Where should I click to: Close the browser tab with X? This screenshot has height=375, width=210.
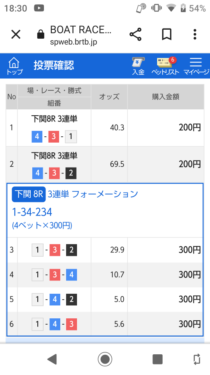[x=16, y=34]
